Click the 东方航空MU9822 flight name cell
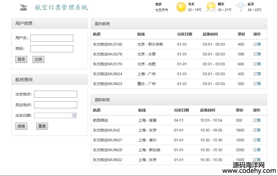 107,160
